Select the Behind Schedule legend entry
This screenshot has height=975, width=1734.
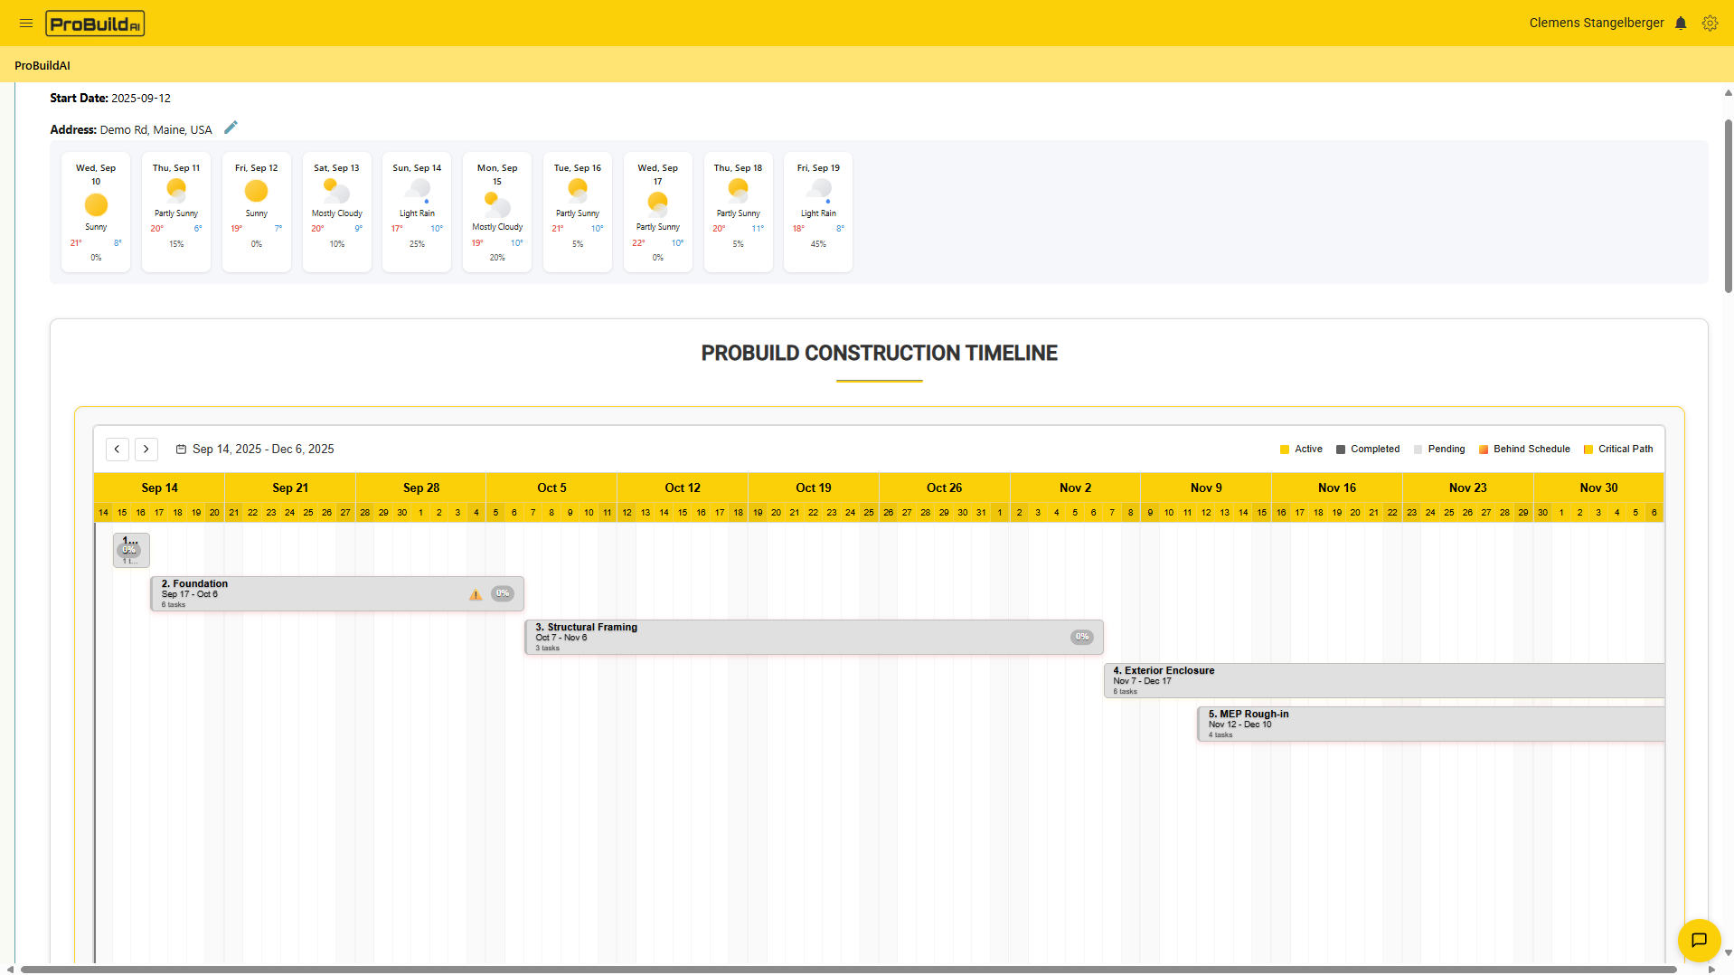tap(1524, 449)
